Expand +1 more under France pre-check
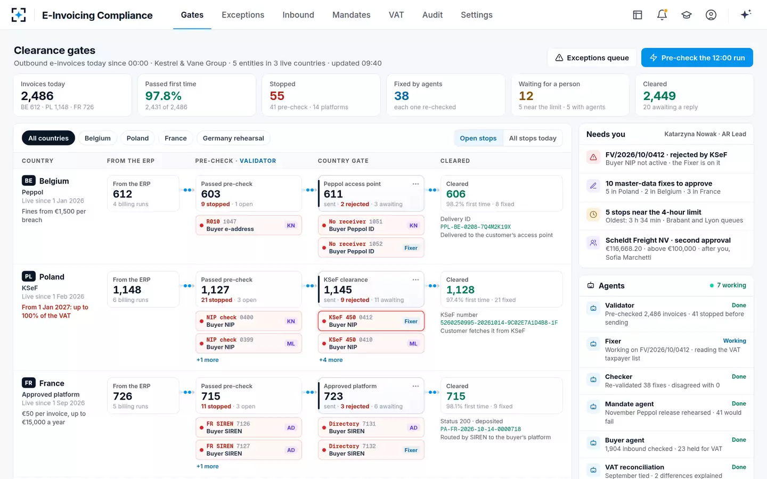Image resolution: width=767 pixels, height=479 pixels. point(208,467)
